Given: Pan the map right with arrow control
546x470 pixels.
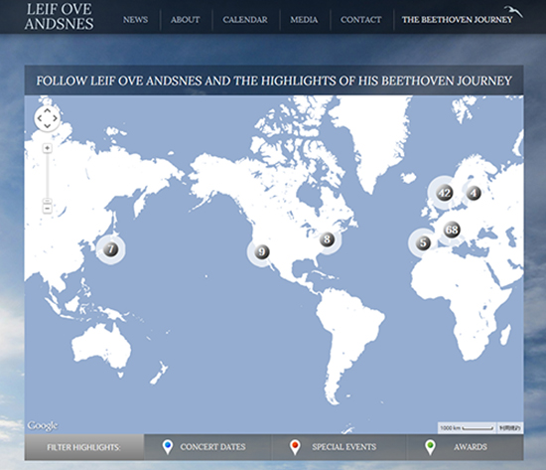Looking at the screenshot, I should [x=55, y=118].
